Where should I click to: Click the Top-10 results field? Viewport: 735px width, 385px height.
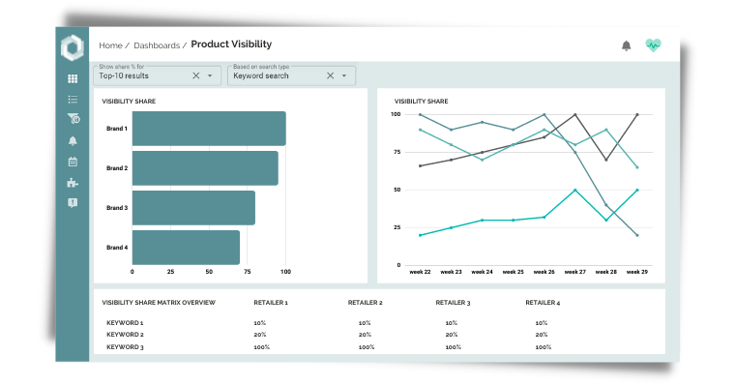(x=158, y=75)
